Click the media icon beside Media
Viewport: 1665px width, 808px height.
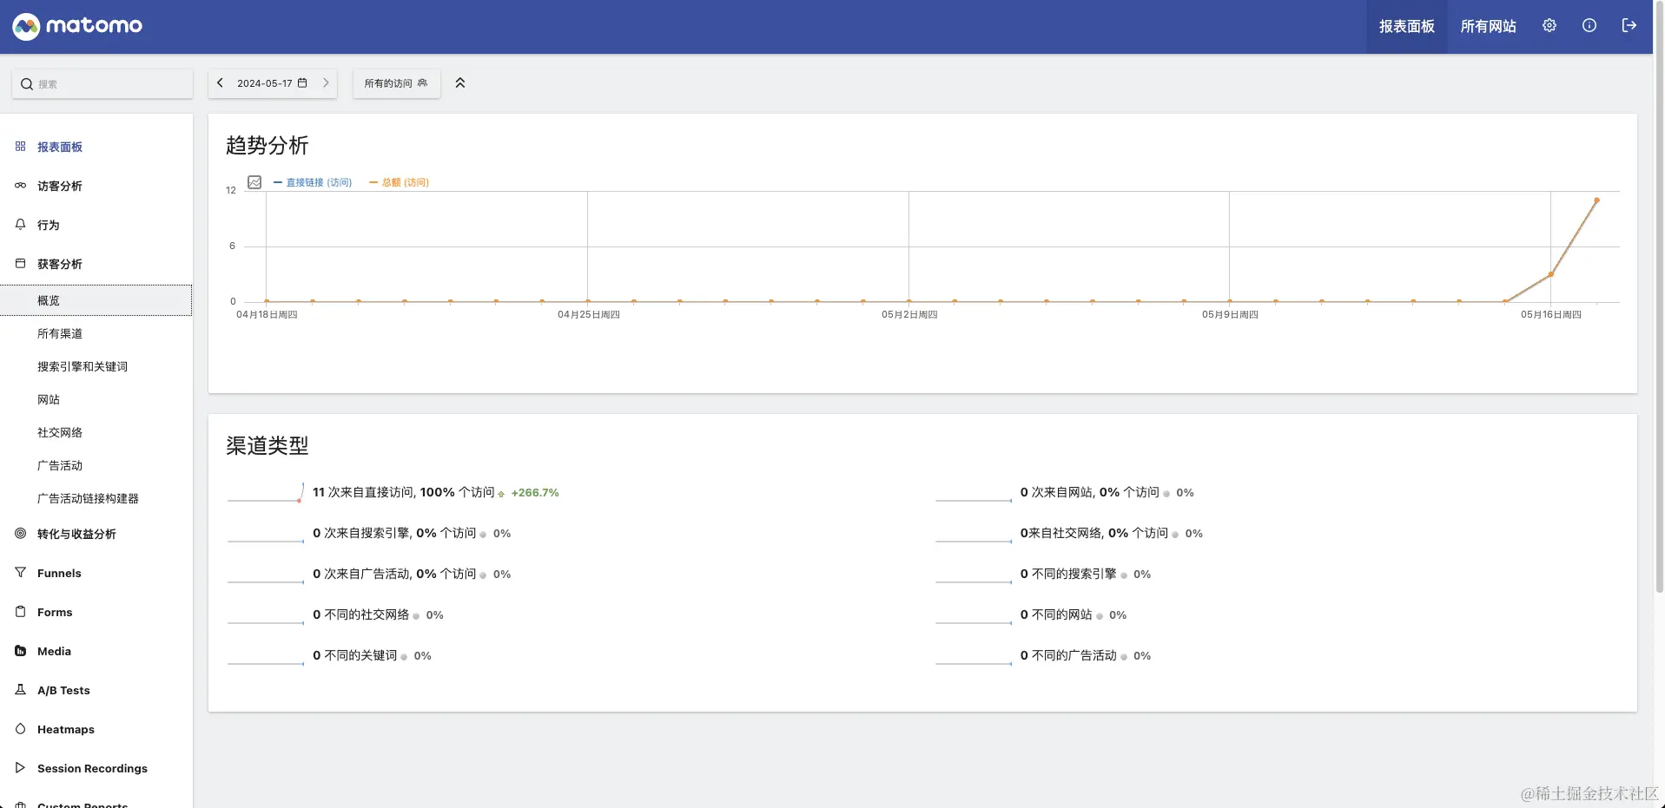pos(21,651)
